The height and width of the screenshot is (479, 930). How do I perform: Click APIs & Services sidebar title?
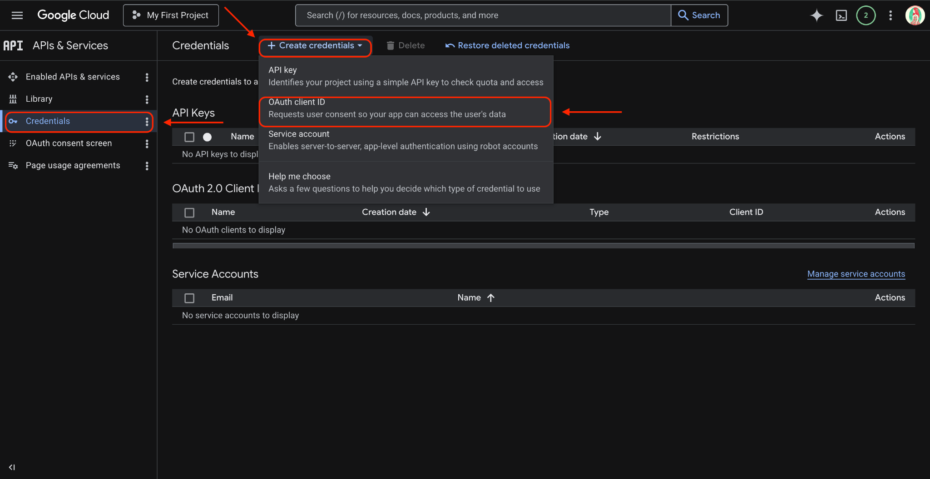point(70,45)
